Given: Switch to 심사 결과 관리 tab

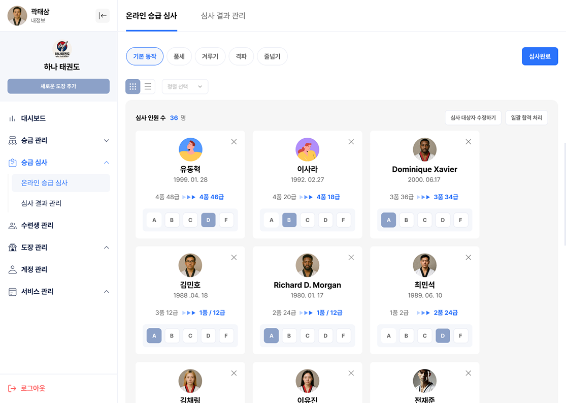Looking at the screenshot, I should coord(223,16).
